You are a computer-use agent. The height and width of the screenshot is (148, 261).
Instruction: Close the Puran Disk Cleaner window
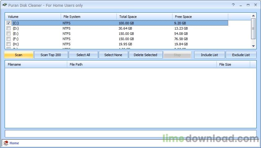coord(255,5)
